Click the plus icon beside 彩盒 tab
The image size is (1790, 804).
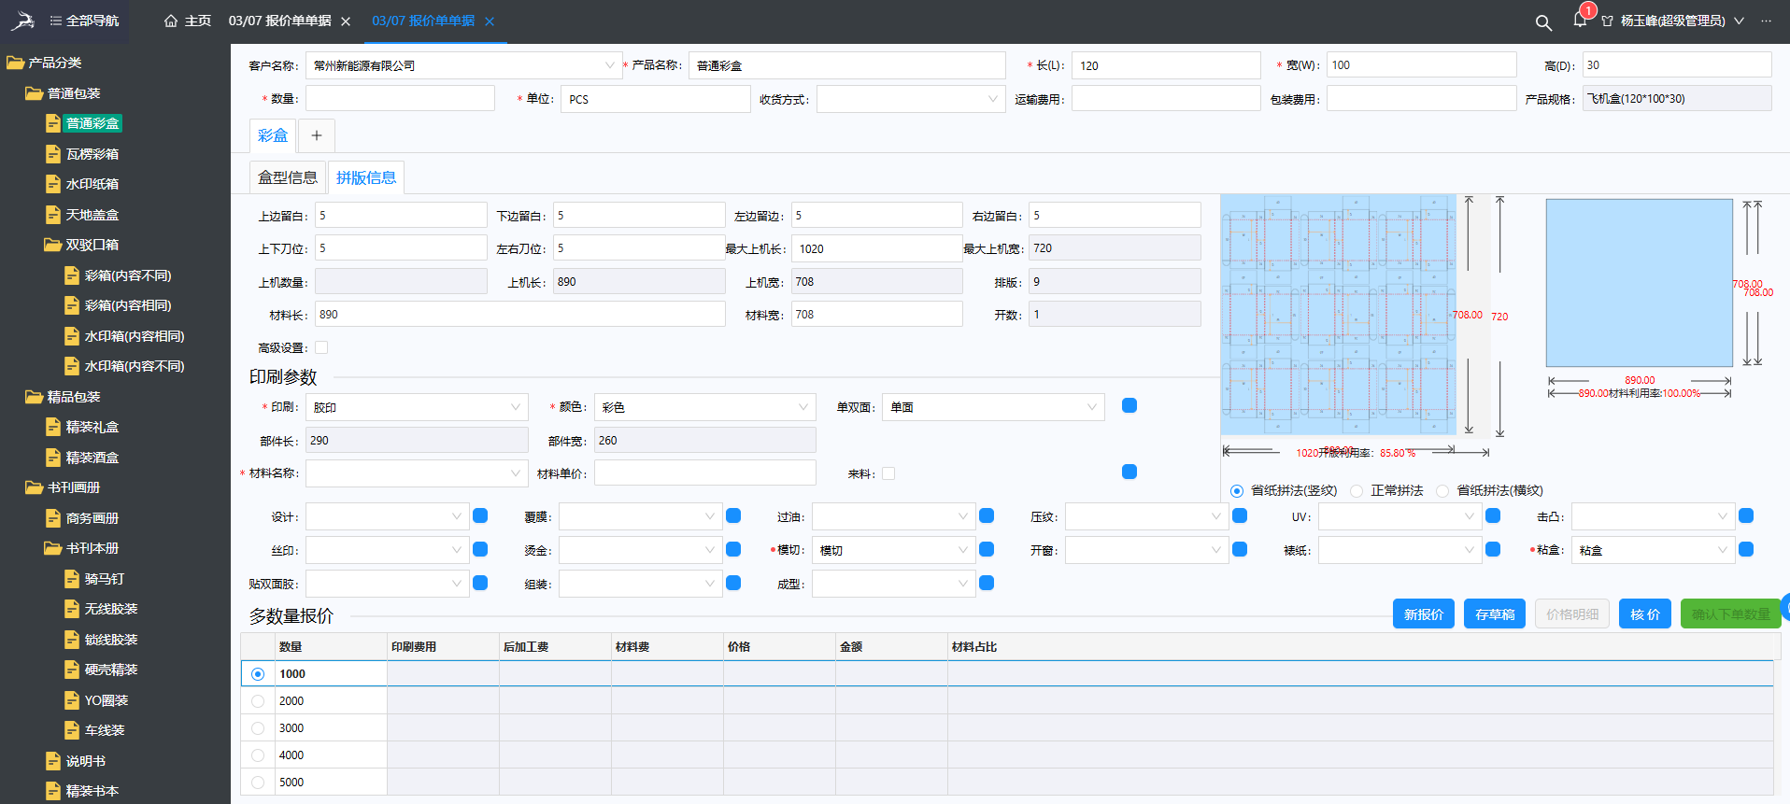[x=317, y=135]
